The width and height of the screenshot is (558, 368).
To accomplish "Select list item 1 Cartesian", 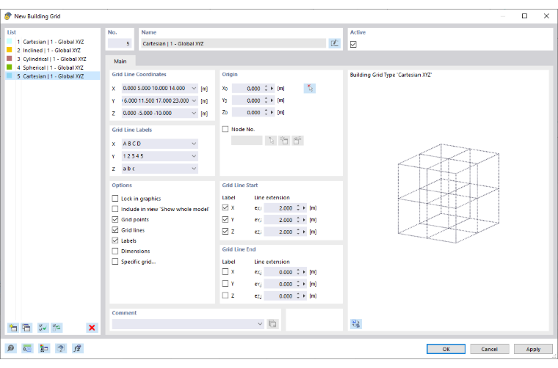I will (x=53, y=42).
